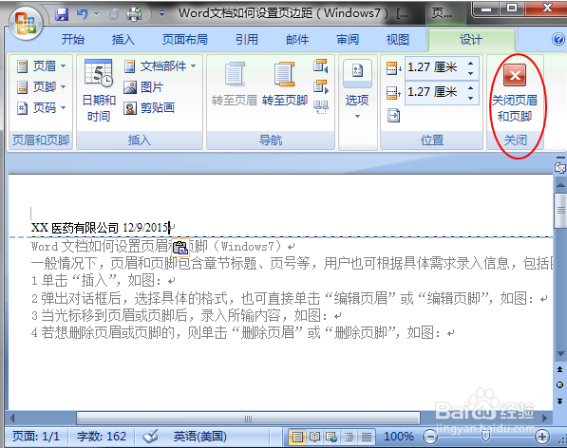This screenshot has width=567, height=448.
Task: Open the Office Button menu
Action: pyautogui.click(x=26, y=23)
